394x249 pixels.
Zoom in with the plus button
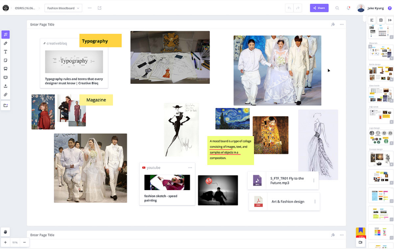click(x=5, y=242)
